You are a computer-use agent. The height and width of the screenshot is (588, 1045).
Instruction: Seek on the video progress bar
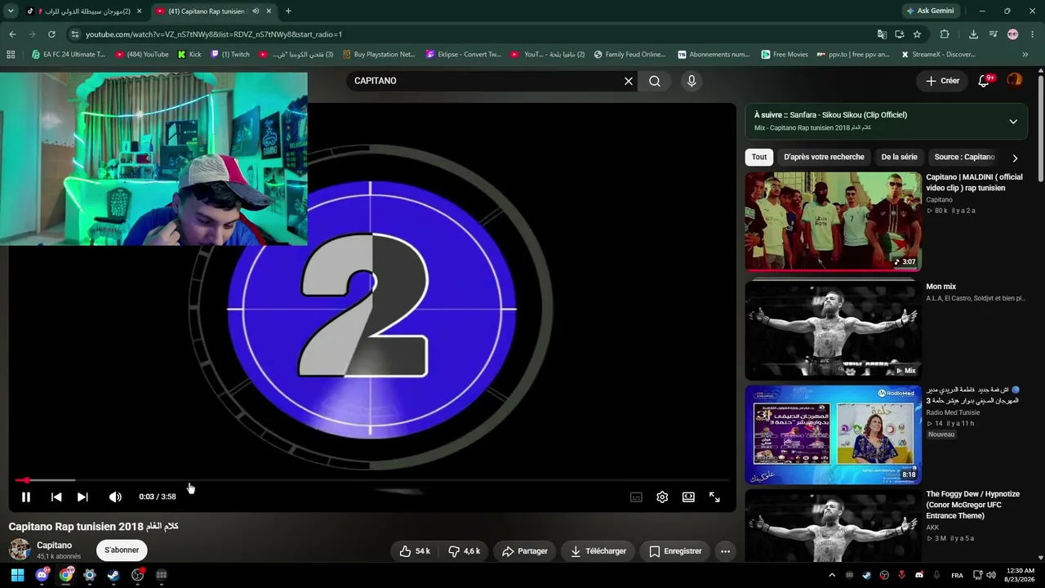pos(371,480)
